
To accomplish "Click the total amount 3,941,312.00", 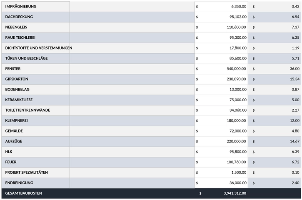I will point(235,193).
